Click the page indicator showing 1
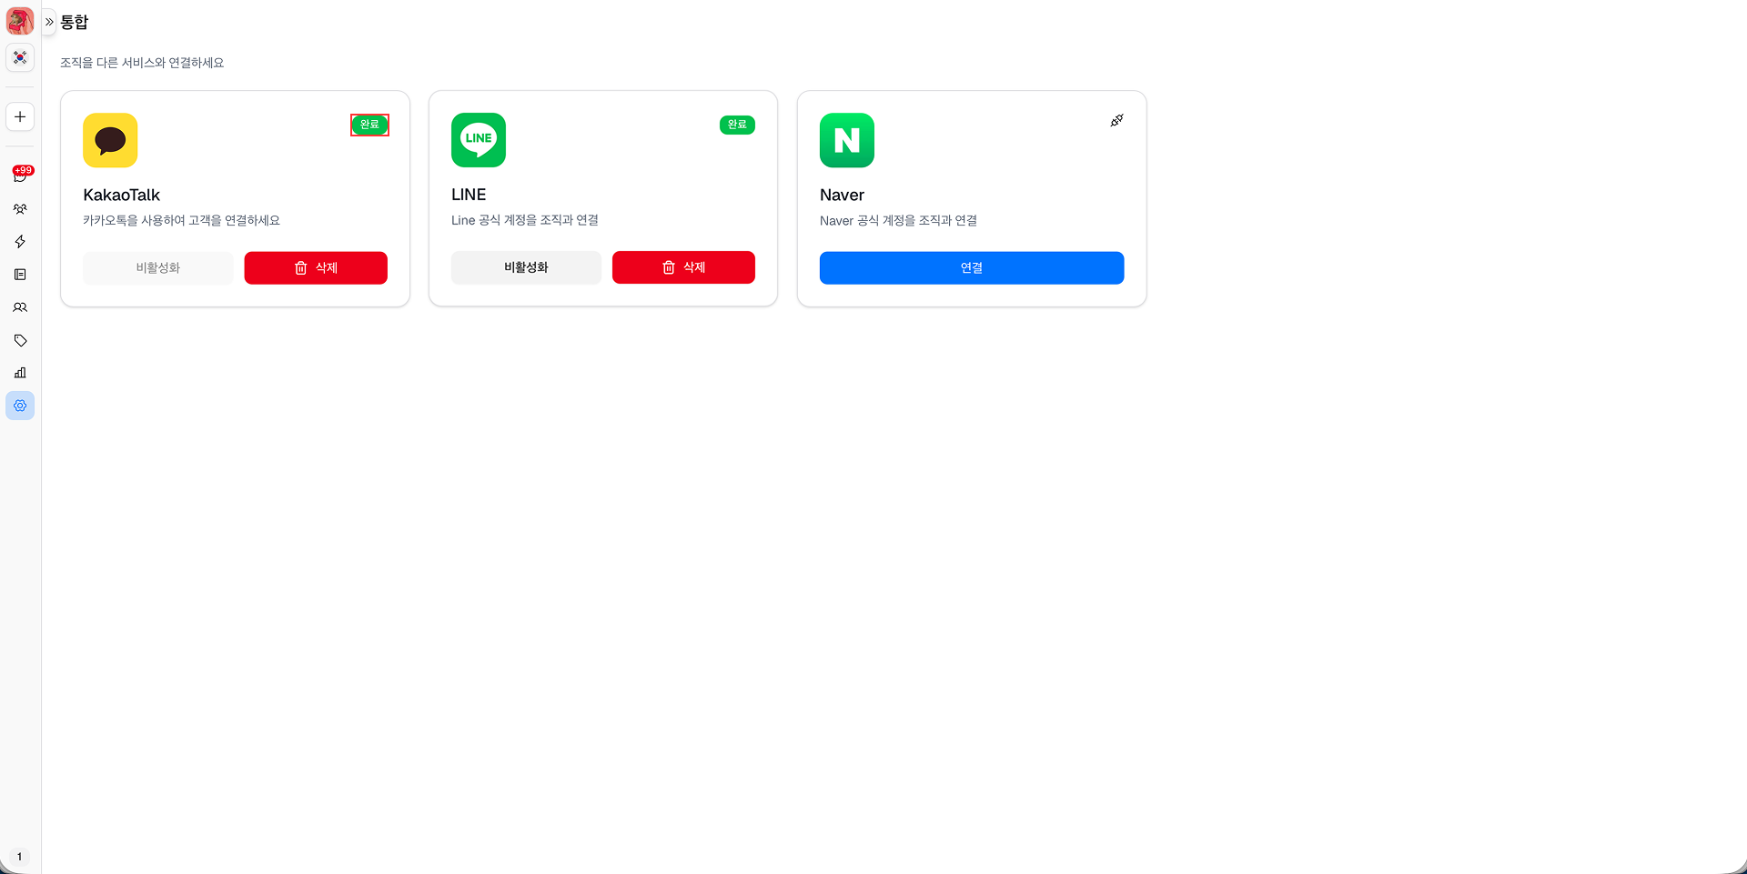The width and height of the screenshot is (1747, 874). click(20, 856)
